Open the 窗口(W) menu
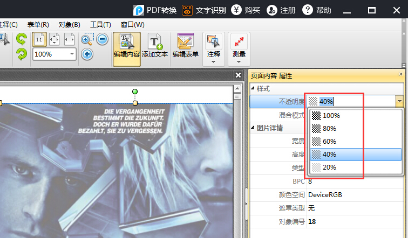Image resolution: width=408 pixels, height=238 pixels. [x=132, y=25]
